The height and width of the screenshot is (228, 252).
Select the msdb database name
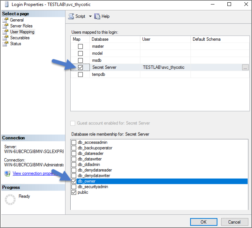(x=97, y=60)
